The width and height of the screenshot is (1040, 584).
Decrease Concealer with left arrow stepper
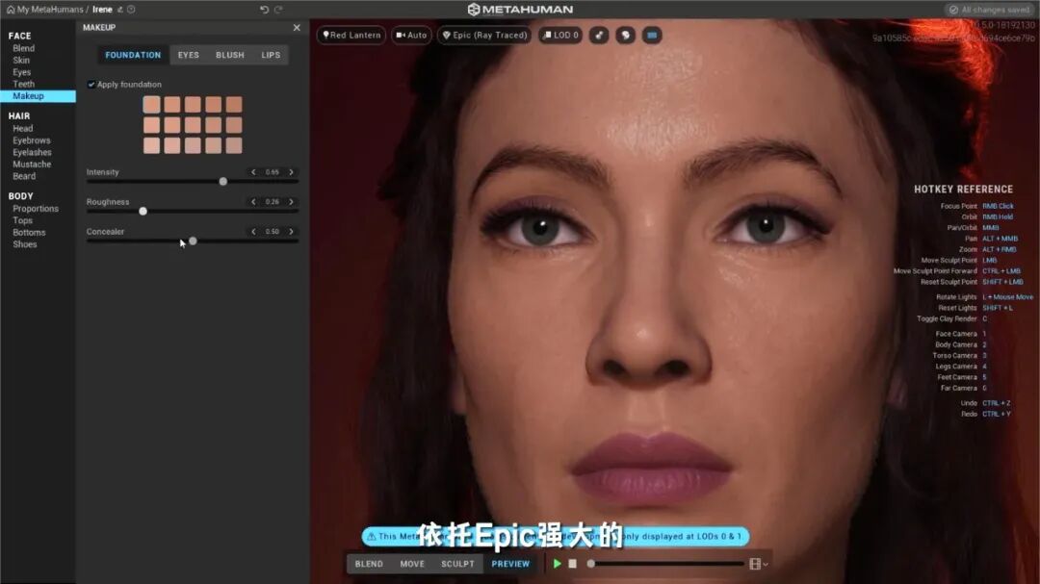point(253,231)
